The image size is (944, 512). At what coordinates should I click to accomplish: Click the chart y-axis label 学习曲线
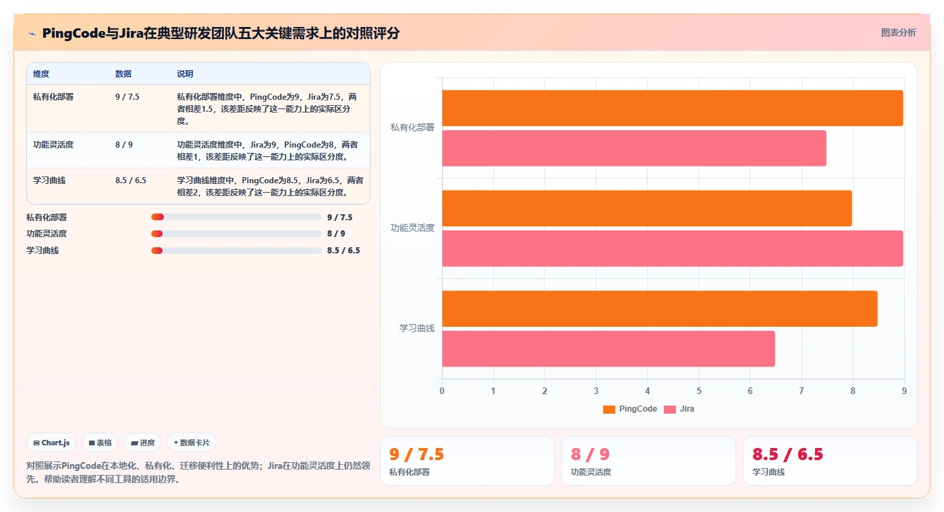[x=417, y=328]
